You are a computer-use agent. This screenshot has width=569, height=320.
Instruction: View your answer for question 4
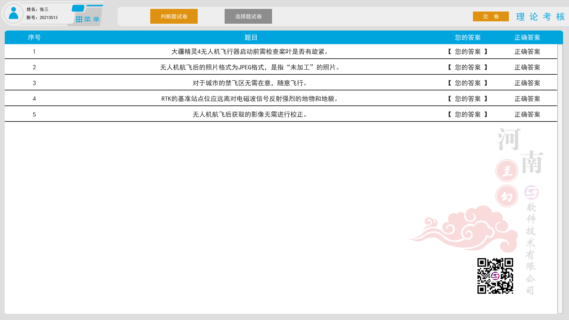coord(467,99)
